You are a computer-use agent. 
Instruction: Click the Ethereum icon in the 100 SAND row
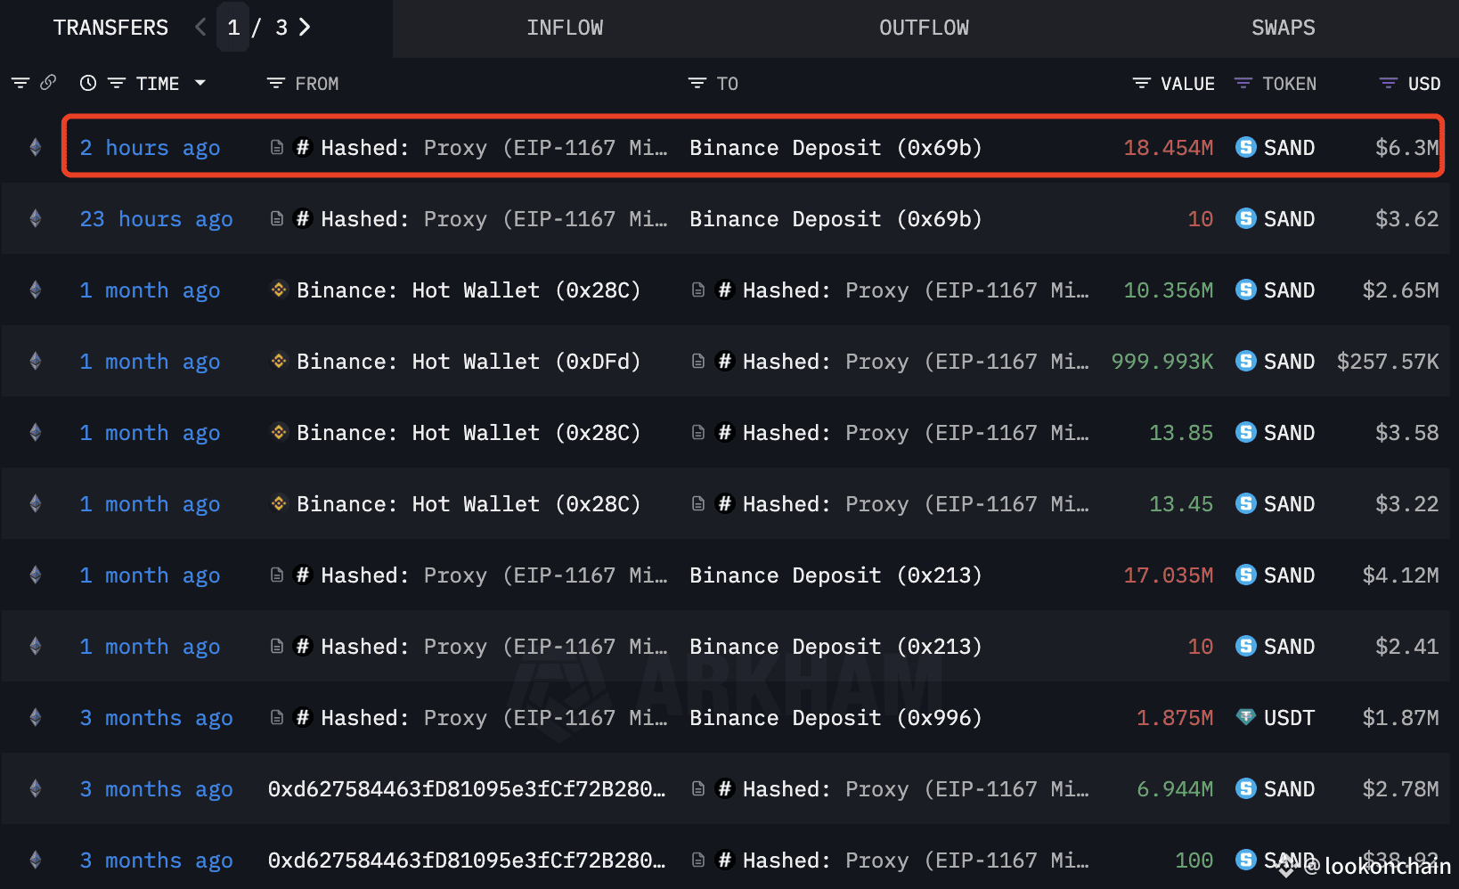36,860
